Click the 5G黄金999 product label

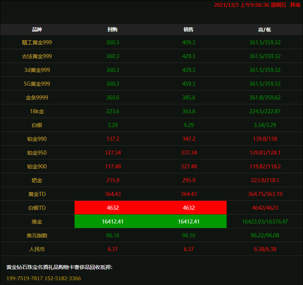tap(37, 84)
